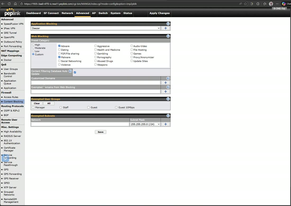Select Custom preset category

point(33,54)
